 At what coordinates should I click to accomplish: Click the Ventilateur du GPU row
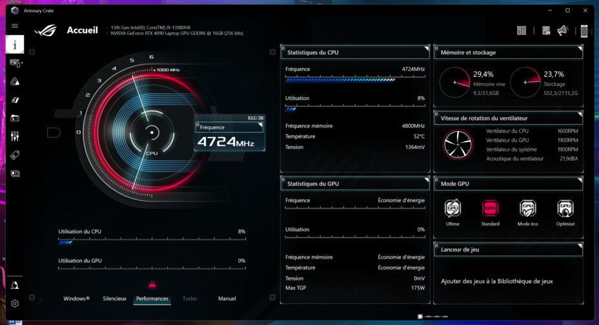tap(532, 140)
